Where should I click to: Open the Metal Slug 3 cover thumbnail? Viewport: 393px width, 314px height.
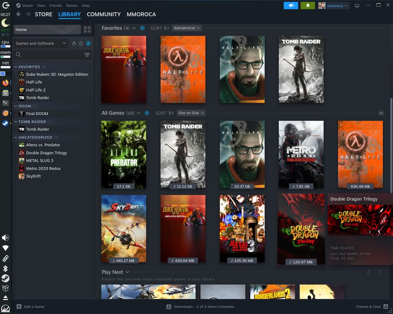pos(242,228)
